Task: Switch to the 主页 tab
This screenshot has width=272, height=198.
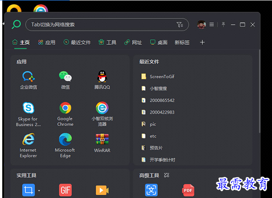Action: pyautogui.click(x=21, y=42)
